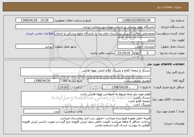The width and height of the screenshot is (194, 137).
Task: Click the header title جزئیات اطلاعات نیاز
Action: coord(169,7)
